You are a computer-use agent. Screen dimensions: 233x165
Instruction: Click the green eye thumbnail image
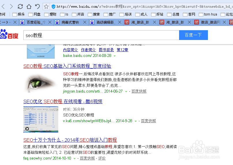click(x=41, y=83)
